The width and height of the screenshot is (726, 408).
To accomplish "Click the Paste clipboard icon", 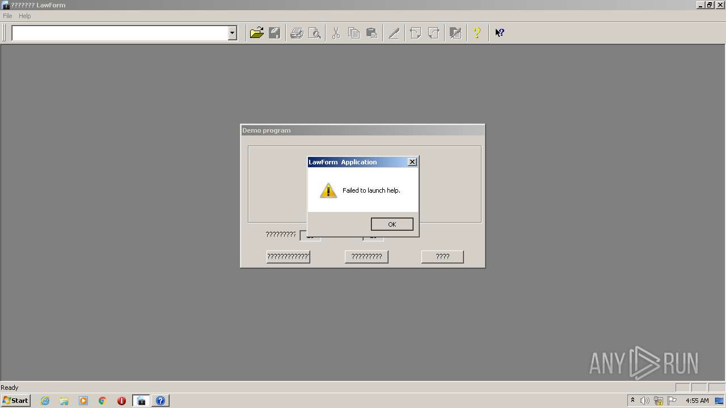I will pyautogui.click(x=372, y=33).
